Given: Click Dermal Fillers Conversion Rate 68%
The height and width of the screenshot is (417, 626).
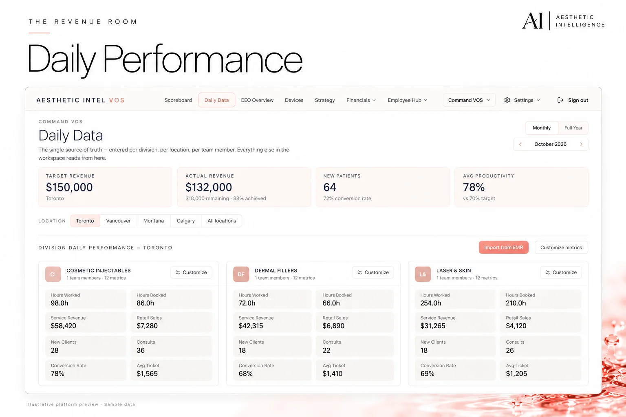Looking at the screenshot, I should 272,370.
